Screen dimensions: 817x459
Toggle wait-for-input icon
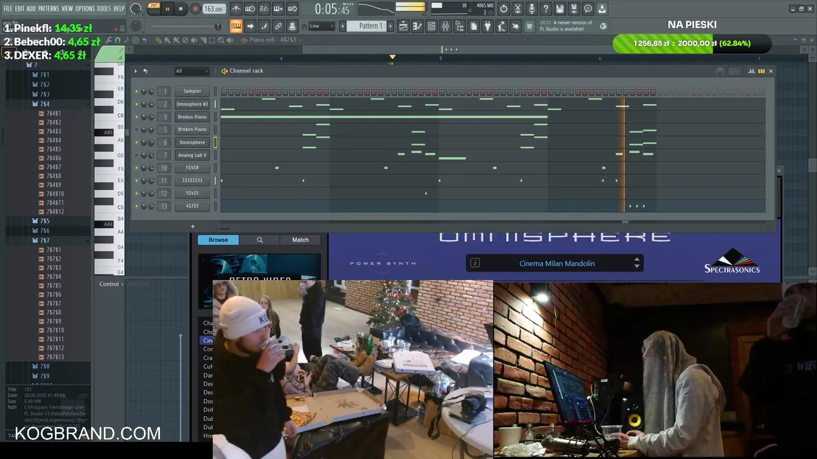[250, 9]
